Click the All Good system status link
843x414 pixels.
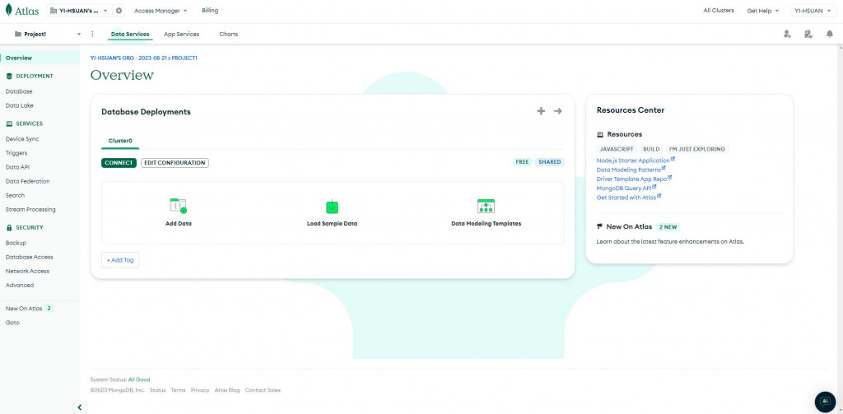tap(139, 379)
